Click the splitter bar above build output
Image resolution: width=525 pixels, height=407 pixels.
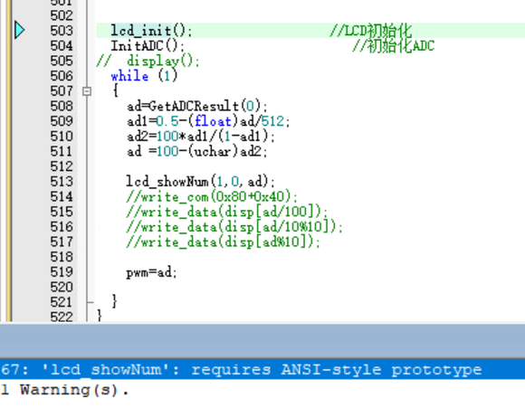(262, 340)
